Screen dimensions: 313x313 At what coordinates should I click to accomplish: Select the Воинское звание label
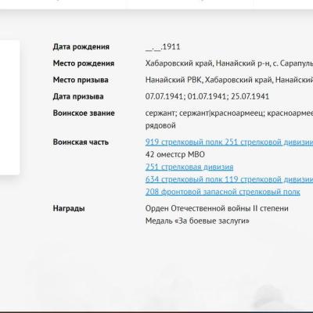point(84,113)
